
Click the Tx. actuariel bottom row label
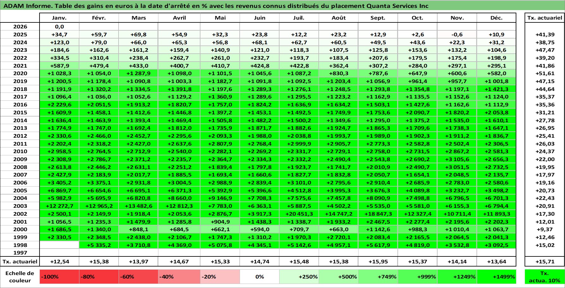tap(20, 261)
